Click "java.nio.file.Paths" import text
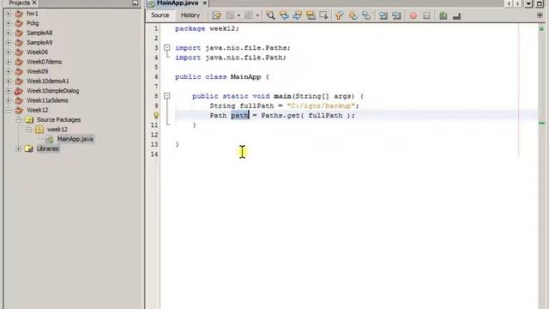549x309 pixels. tap(245, 48)
